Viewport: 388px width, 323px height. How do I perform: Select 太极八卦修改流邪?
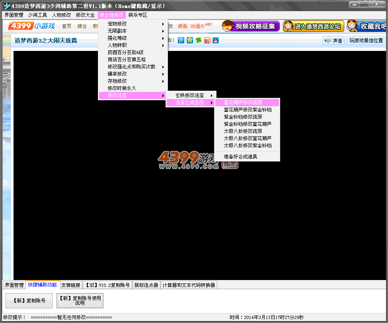click(x=247, y=131)
